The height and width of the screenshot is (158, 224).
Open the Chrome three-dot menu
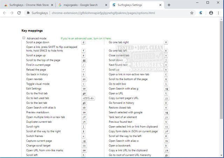pyautogui.click(x=219, y=13)
